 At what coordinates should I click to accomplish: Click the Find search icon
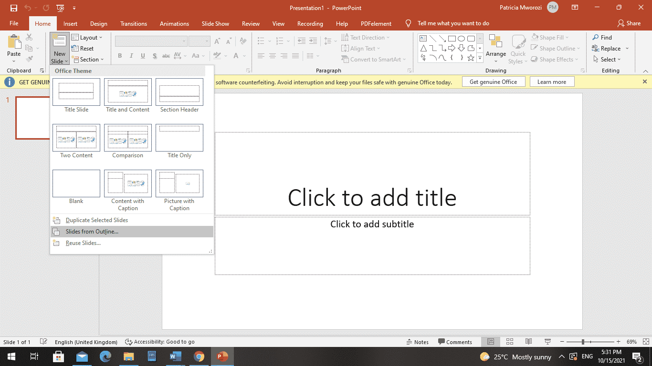coord(596,38)
